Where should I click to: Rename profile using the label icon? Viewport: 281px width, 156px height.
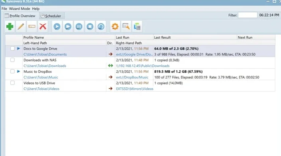coord(32,26)
